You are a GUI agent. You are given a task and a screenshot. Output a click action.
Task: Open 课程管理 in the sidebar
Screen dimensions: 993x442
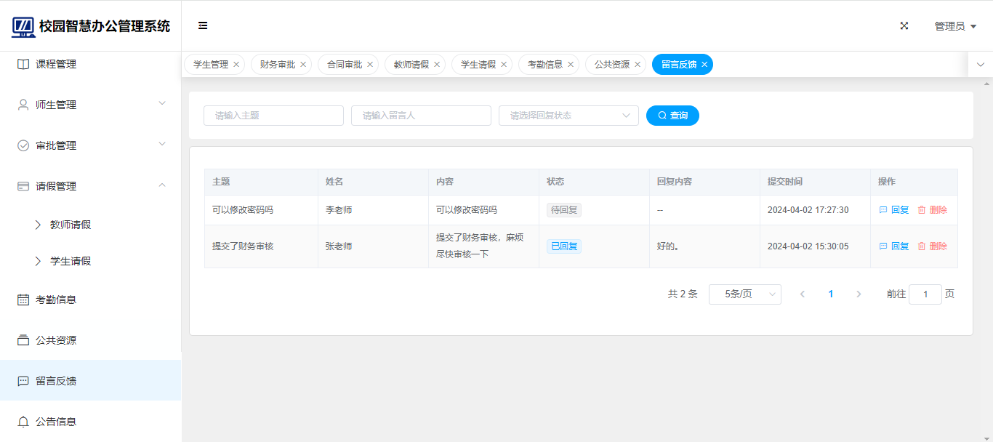[x=56, y=64]
